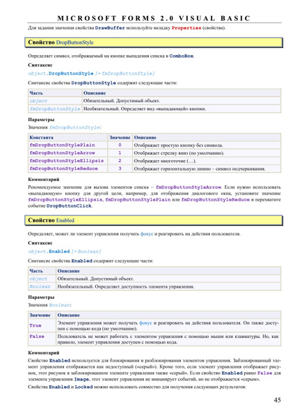Image resolution: width=295 pixels, height=418 pixels.
Task: Click the 'ComboBox' keyword
Action: tap(182, 56)
